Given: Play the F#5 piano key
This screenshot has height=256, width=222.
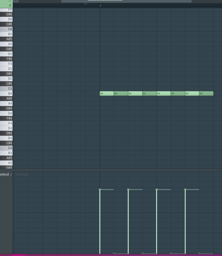Looking at the screenshot, I should coord(6,59).
